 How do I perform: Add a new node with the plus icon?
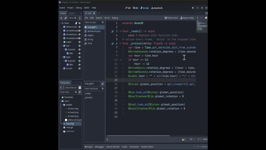[61, 18]
